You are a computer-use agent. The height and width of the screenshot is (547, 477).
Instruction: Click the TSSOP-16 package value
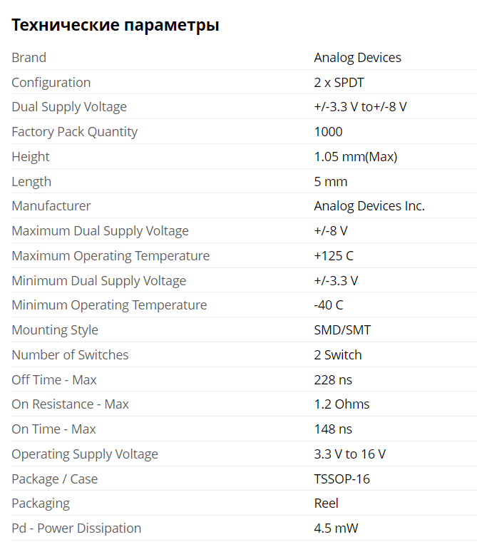coord(342,479)
